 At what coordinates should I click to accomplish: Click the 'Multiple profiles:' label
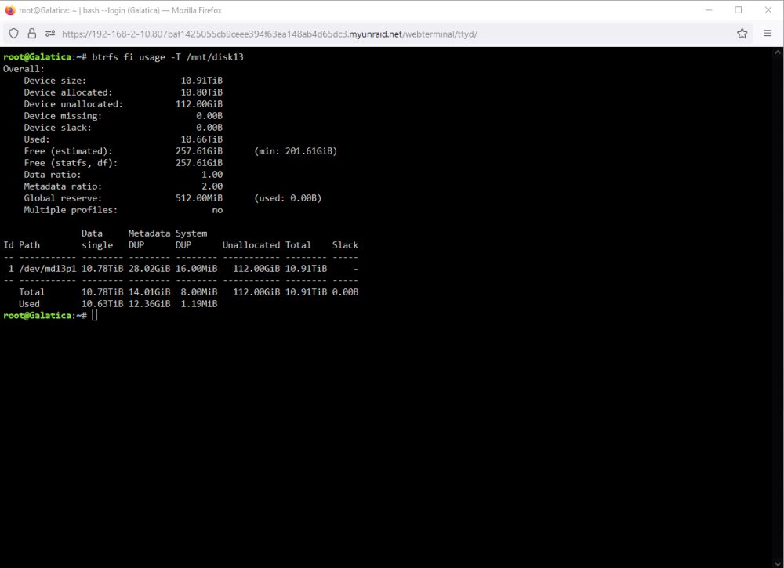point(71,210)
